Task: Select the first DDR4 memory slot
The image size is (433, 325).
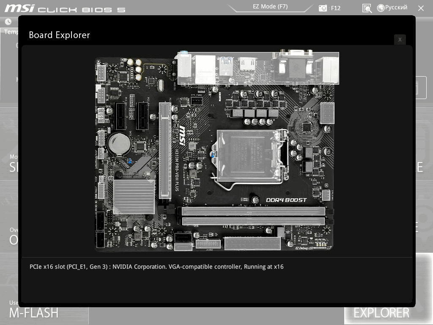Action: pos(253,212)
